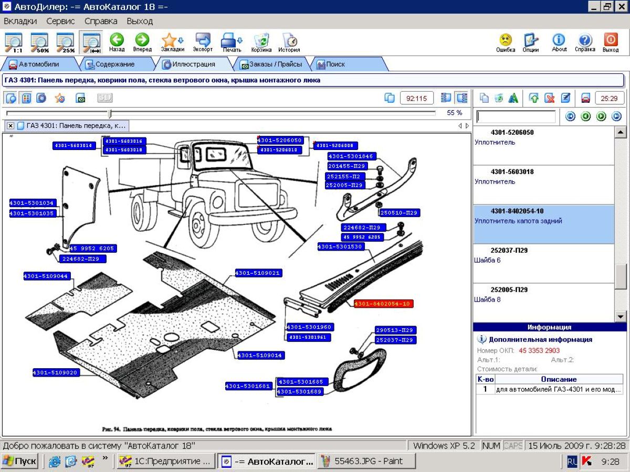Screen dimensions: 630x472
Task: Click the parts list search field
Action: click(516, 116)
